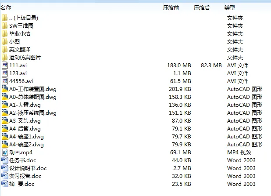
Task: Click the 111.avi video file icon
Action: tap(5, 65)
